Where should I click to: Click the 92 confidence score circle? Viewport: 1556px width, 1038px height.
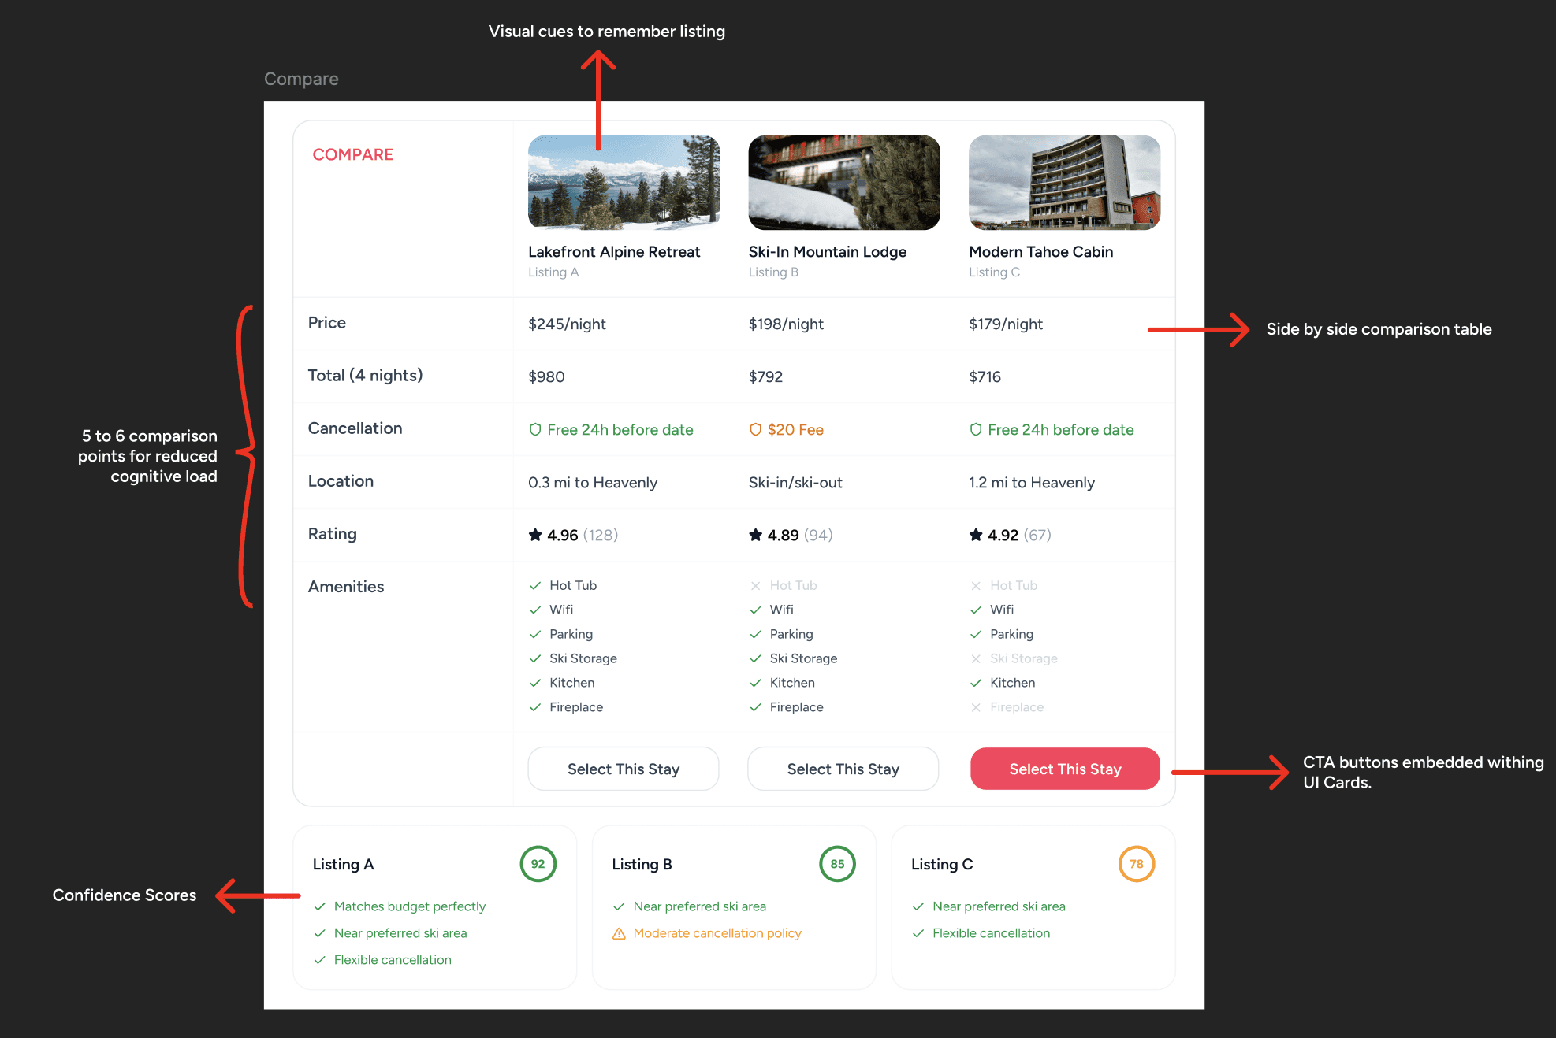point(538,864)
